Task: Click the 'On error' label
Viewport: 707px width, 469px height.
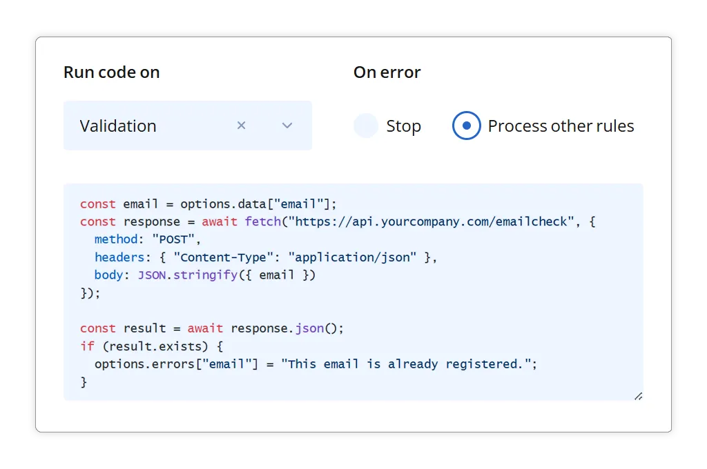Action: (x=387, y=72)
